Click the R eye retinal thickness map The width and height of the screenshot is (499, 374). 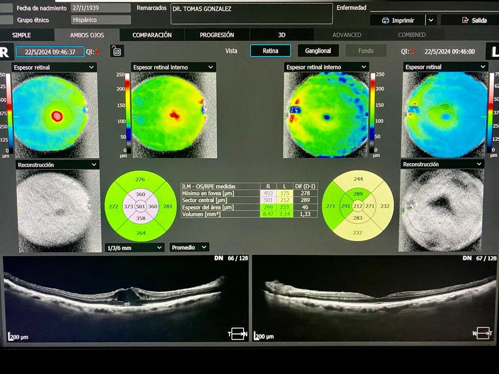point(55,115)
